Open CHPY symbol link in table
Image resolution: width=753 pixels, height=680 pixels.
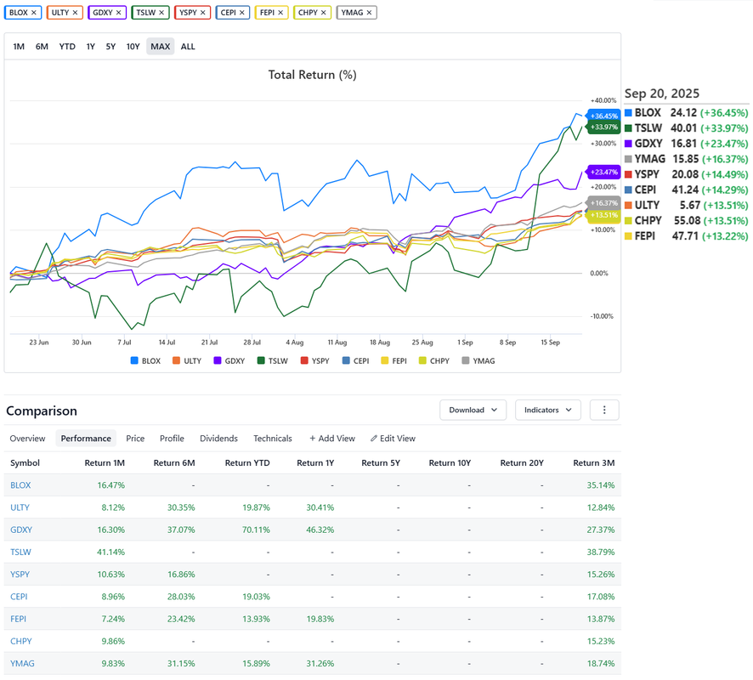[x=21, y=641]
